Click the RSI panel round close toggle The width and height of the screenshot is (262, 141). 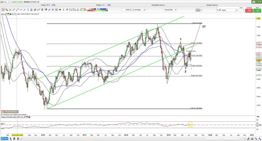(29, 117)
